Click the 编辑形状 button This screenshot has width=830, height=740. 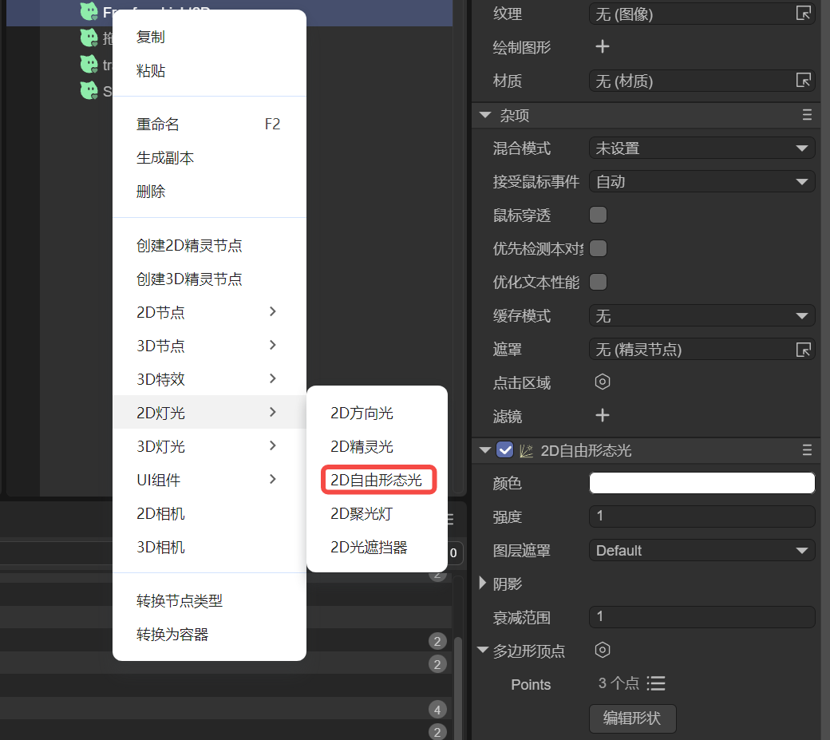pyautogui.click(x=632, y=718)
